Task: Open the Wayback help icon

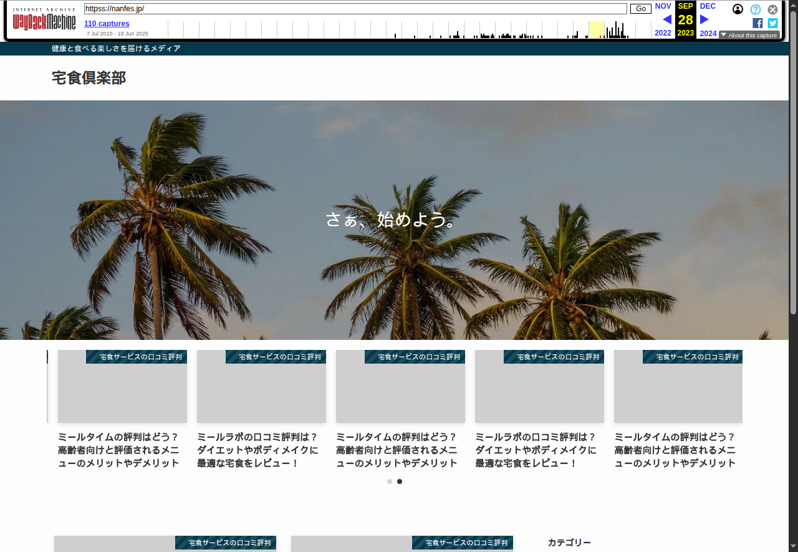Action: 755,9
